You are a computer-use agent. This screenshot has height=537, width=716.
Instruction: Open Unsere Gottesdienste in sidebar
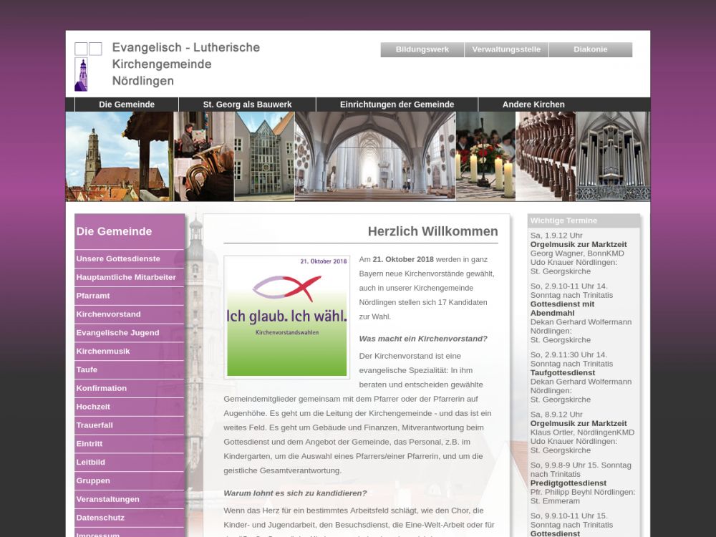(118, 258)
